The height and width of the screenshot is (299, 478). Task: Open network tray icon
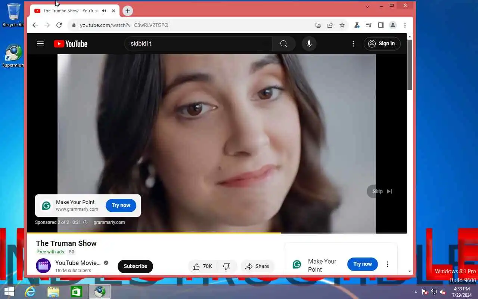[x=434, y=292]
